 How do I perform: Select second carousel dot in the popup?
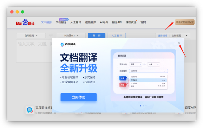[143, 106]
